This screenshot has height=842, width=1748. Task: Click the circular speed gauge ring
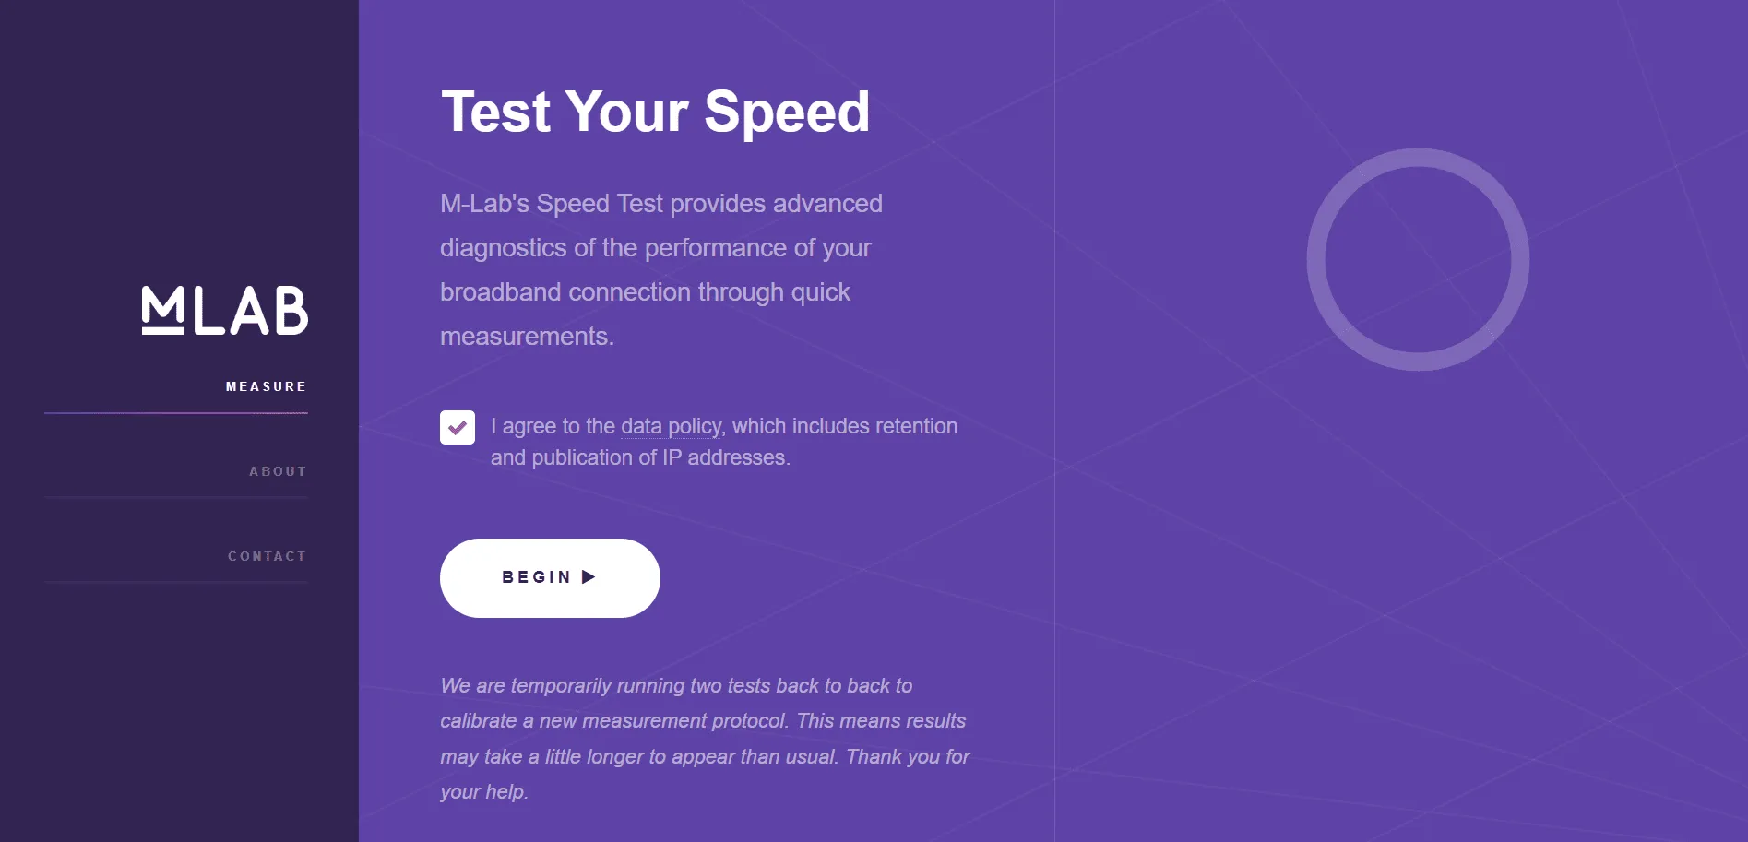tap(1316, 260)
